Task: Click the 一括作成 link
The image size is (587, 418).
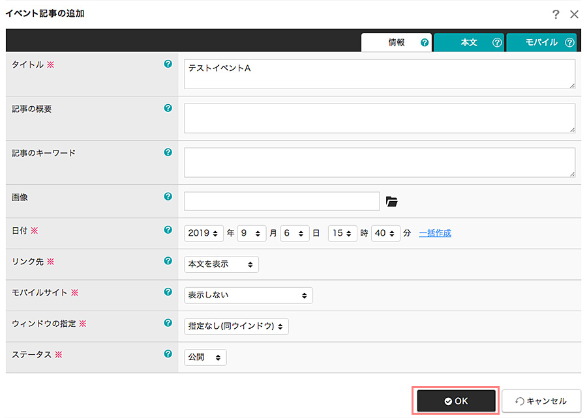Action: point(435,233)
